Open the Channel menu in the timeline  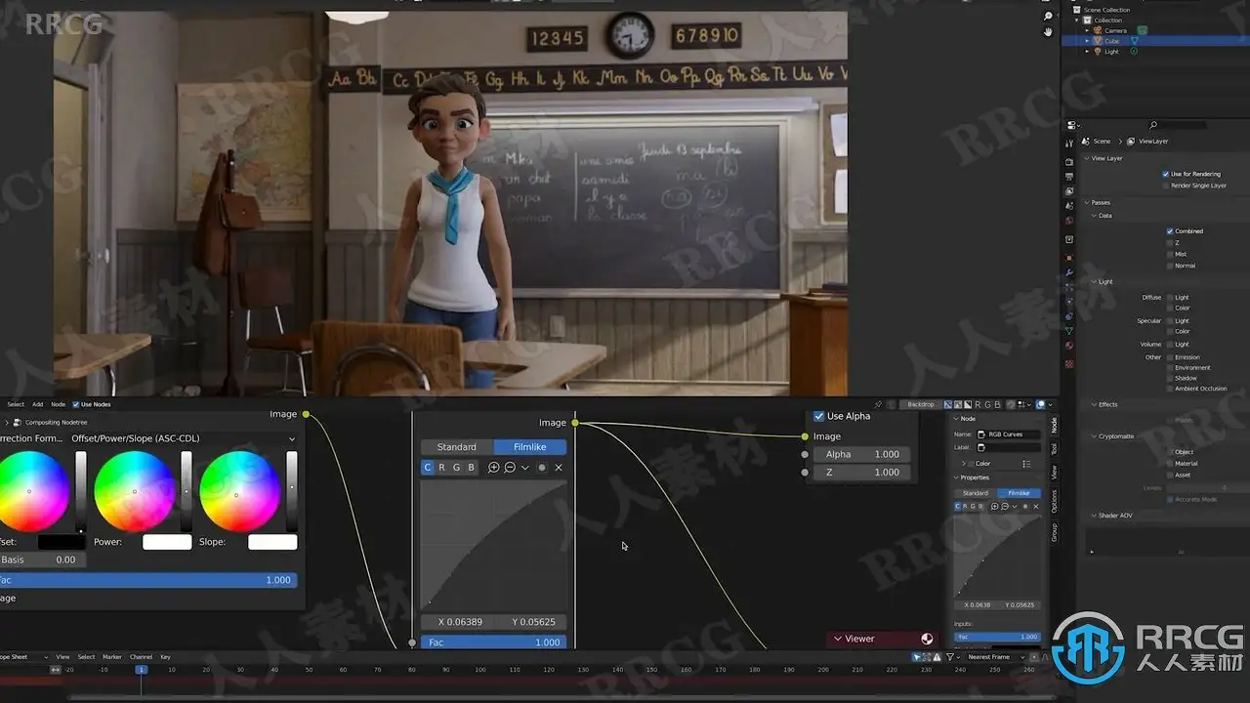click(x=141, y=657)
